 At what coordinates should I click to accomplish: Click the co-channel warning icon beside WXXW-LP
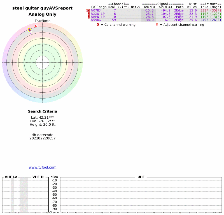(88, 14)
